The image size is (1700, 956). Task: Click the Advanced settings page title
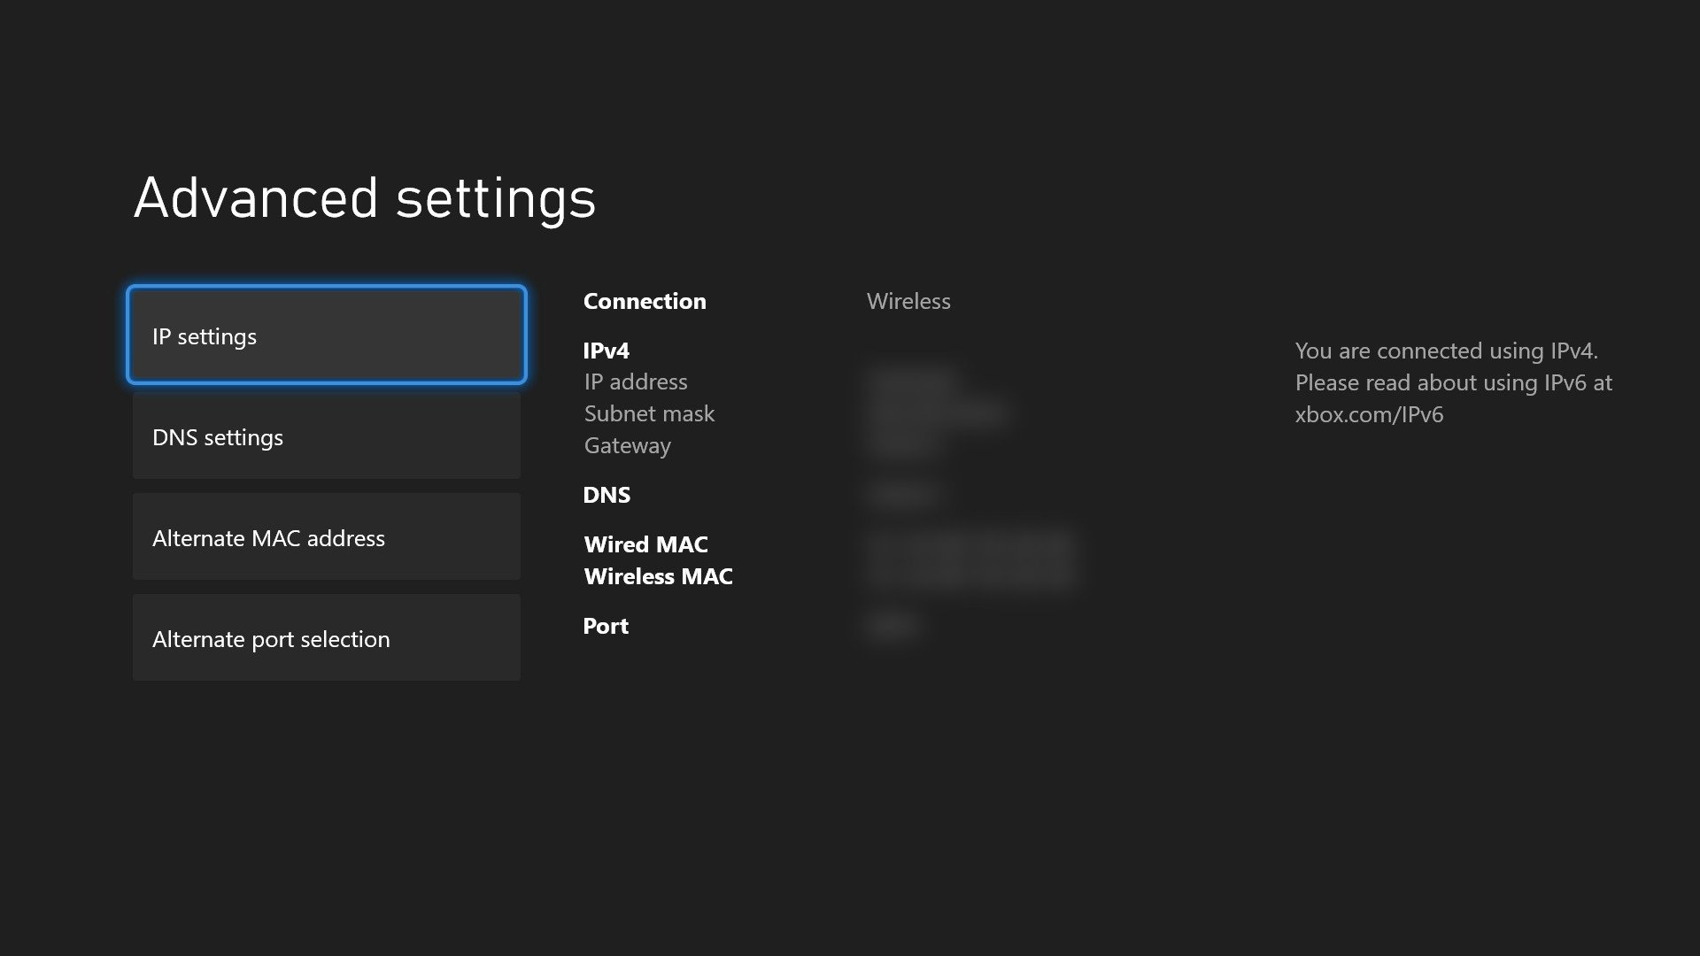point(364,197)
